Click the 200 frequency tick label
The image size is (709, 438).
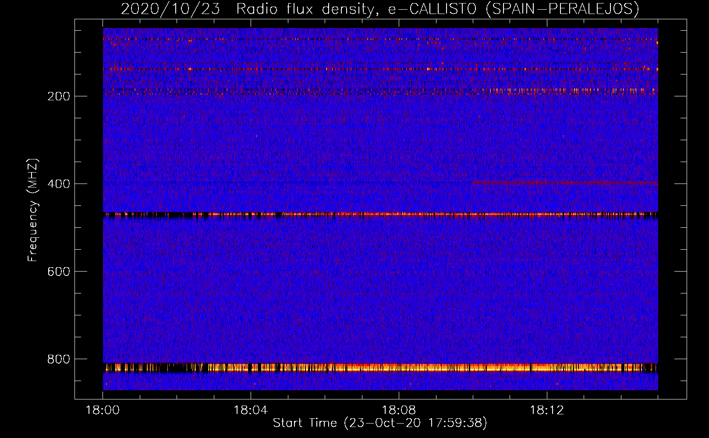[59, 96]
